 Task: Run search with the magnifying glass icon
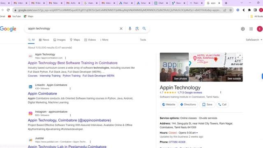144,28
